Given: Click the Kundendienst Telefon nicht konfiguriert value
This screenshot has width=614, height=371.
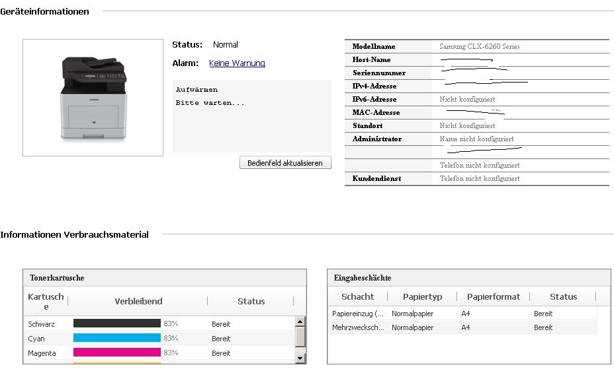Looking at the screenshot, I should click(x=479, y=178).
